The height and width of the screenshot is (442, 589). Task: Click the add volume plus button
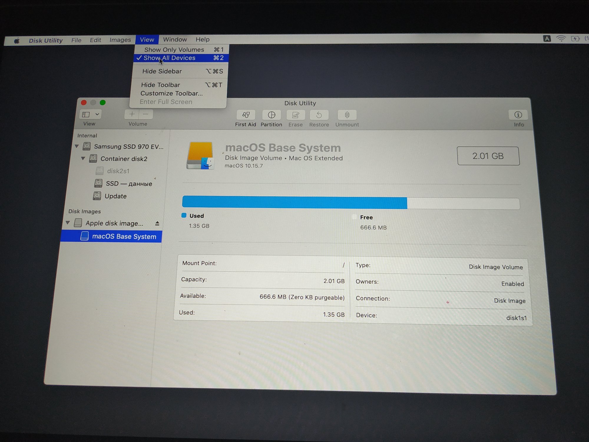tap(132, 114)
